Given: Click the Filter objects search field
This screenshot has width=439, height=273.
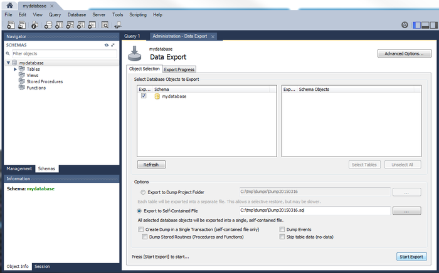Looking at the screenshot, I should coord(63,54).
